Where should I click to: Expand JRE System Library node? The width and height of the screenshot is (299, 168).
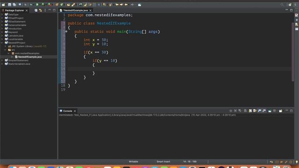click(x=5, y=46)
